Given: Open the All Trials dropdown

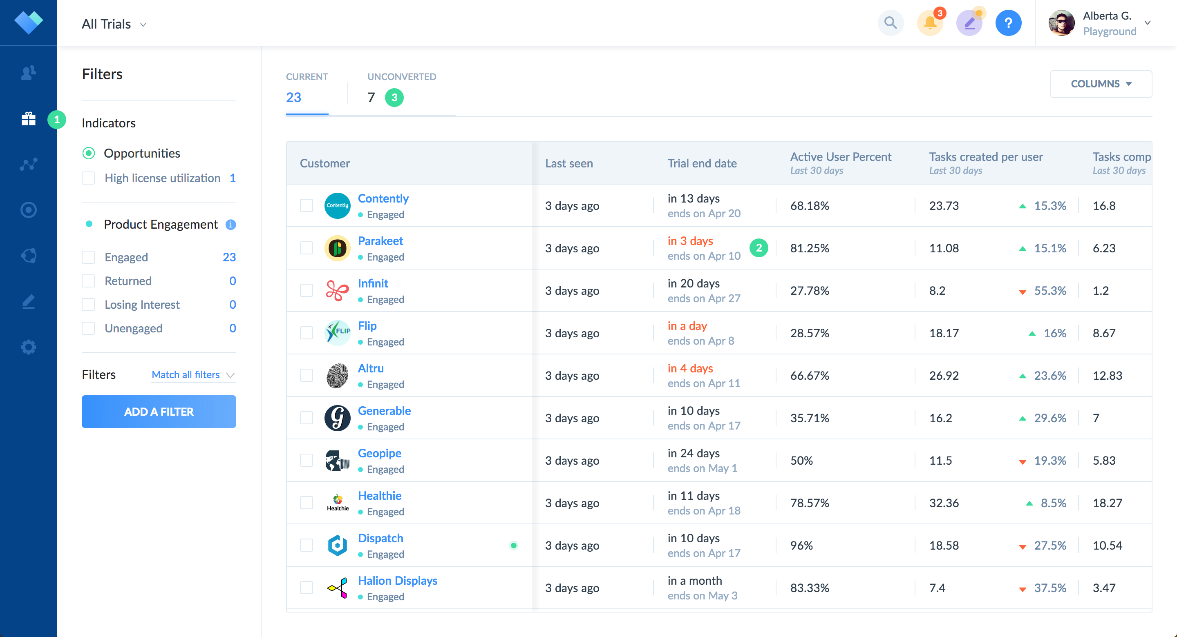Looking at the screenshot, I should 114,24.
